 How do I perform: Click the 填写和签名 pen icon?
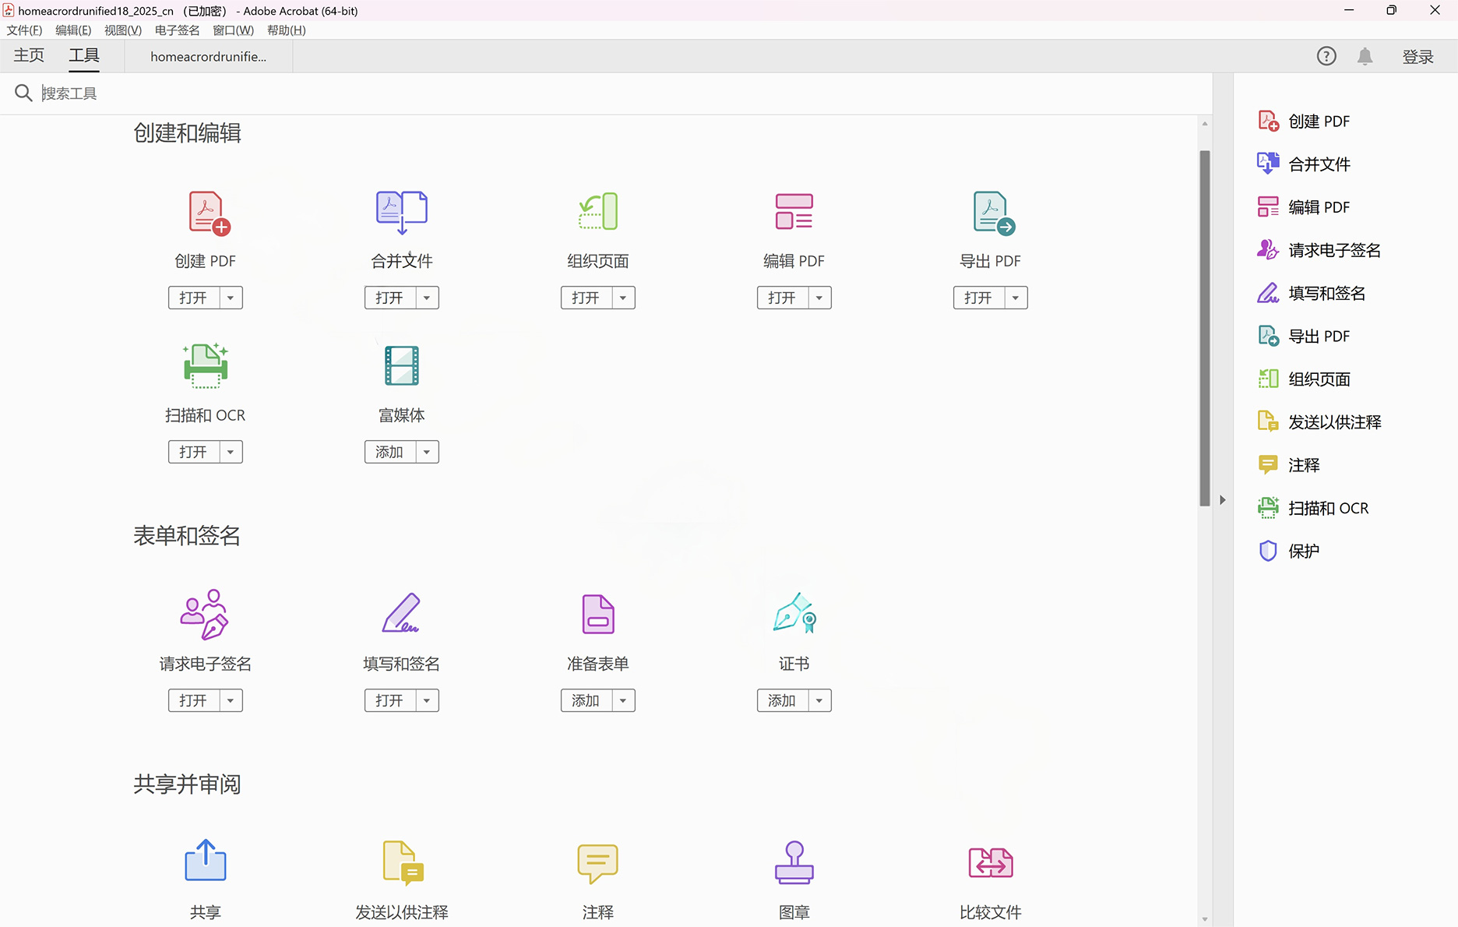click(x=401, y=613)
